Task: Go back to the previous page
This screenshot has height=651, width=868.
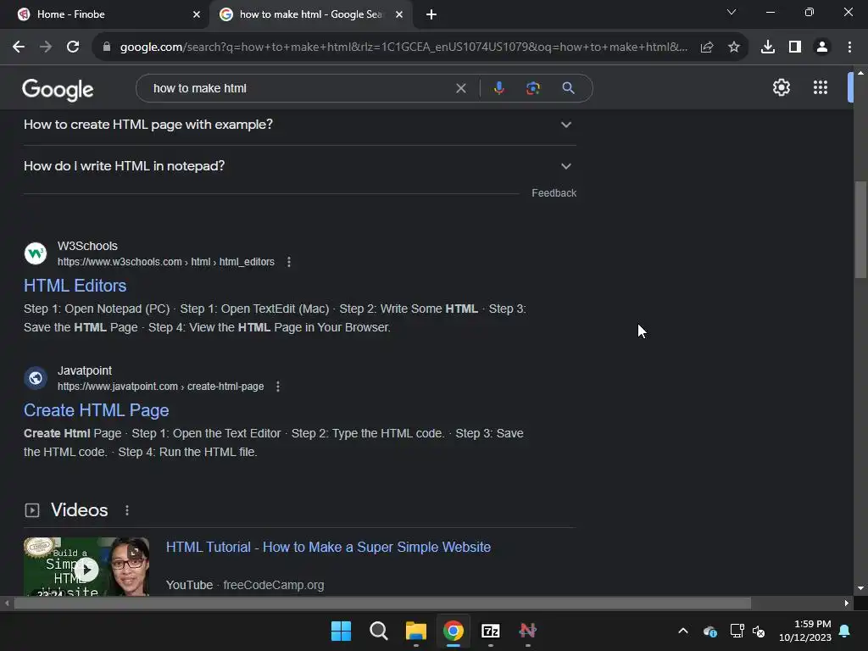Action: (x=19, y=47)
